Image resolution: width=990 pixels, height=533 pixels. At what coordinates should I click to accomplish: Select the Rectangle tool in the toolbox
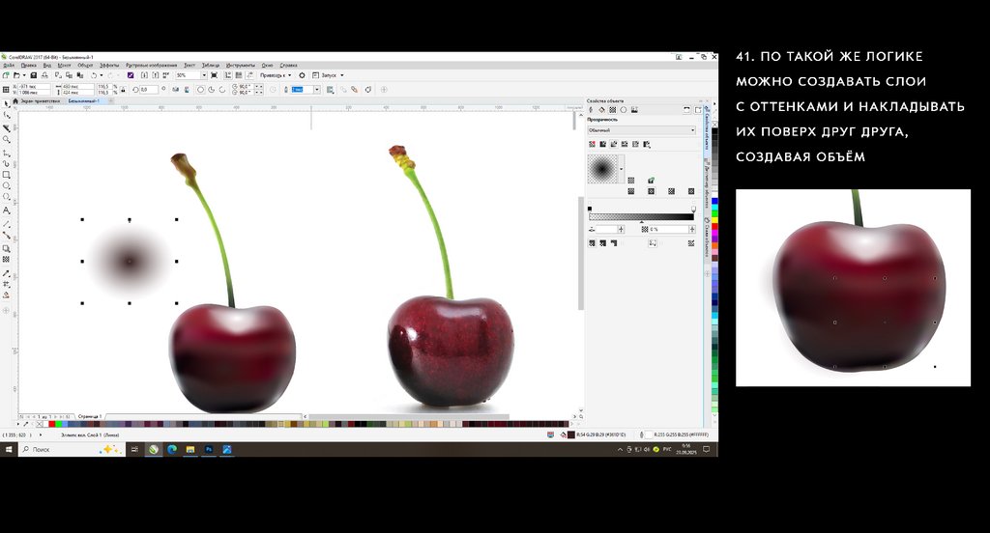7,175
